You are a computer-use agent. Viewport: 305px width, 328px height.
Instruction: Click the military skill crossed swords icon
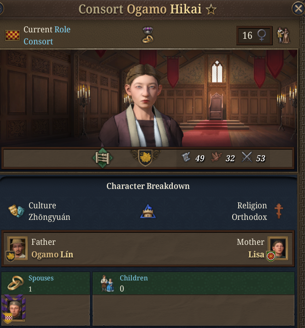point(247,157)
